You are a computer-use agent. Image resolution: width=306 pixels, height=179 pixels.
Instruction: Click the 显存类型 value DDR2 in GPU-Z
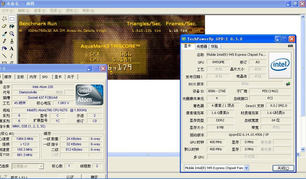point(220,120)
